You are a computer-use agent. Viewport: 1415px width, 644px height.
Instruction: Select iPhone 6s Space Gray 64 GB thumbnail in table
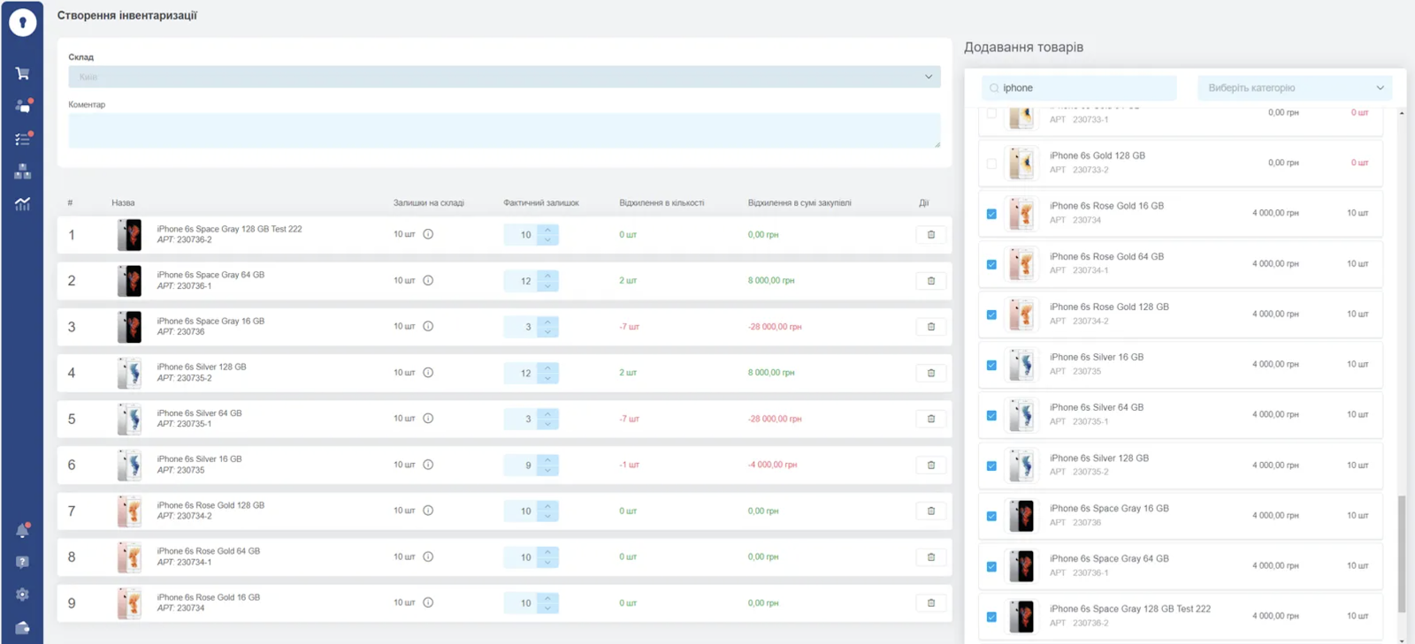(x=129, y=281)
